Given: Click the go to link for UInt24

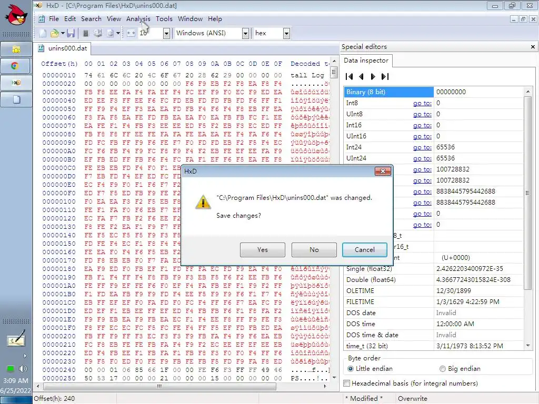Looking at the screenshot, I should pyautogui.click(x=422, y=158).
